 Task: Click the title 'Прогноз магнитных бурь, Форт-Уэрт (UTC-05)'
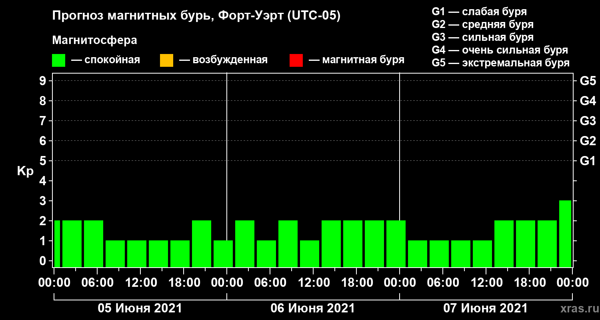pyautogui.click(x=196, y=16)
